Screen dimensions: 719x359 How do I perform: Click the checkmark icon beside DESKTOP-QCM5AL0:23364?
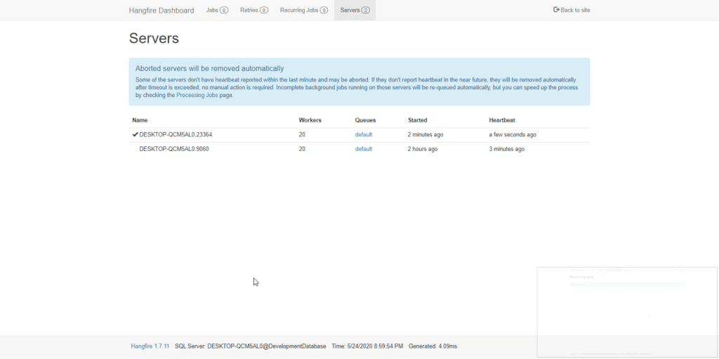coord(136,134)
